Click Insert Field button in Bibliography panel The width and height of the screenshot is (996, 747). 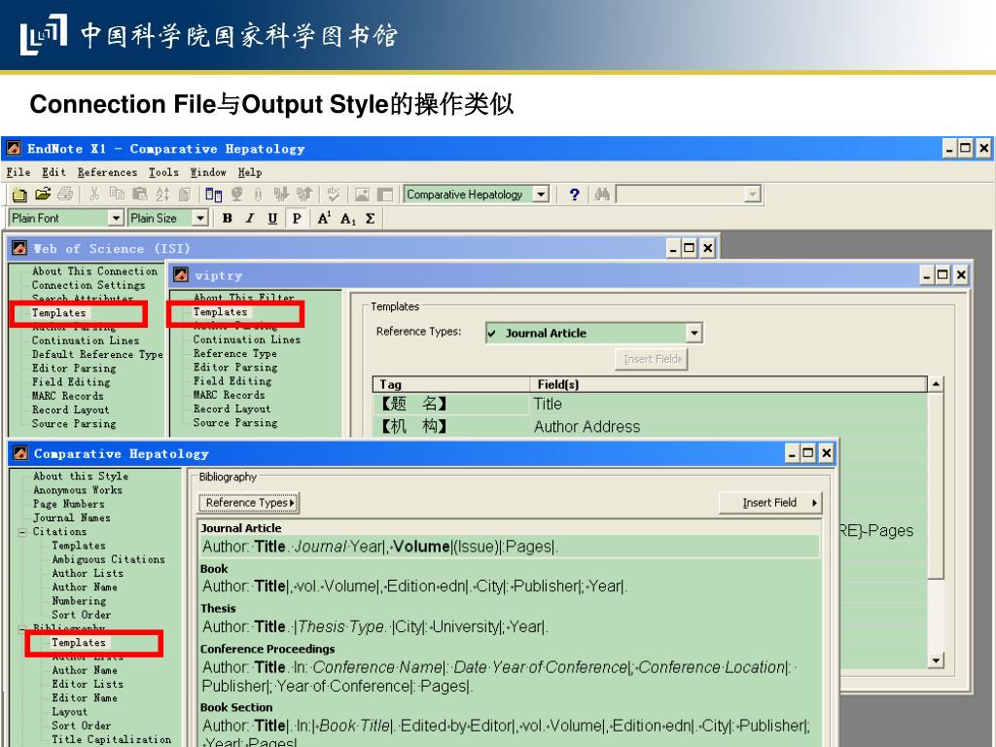coord(770,503)
